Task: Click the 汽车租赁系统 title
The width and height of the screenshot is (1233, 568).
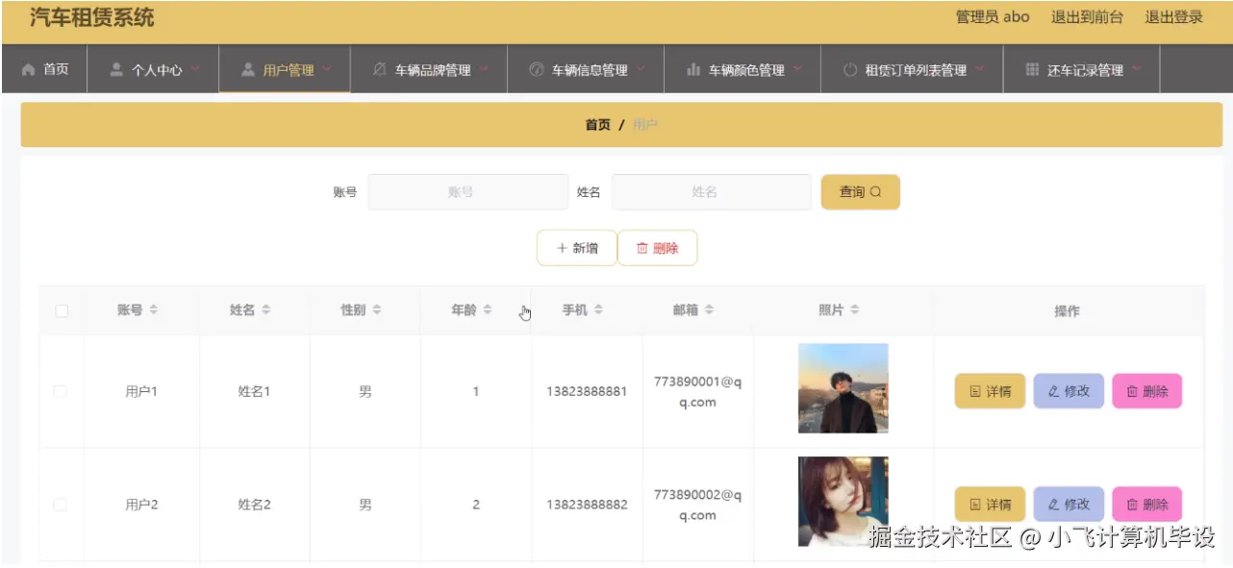Action: click(x=91, y=17)
